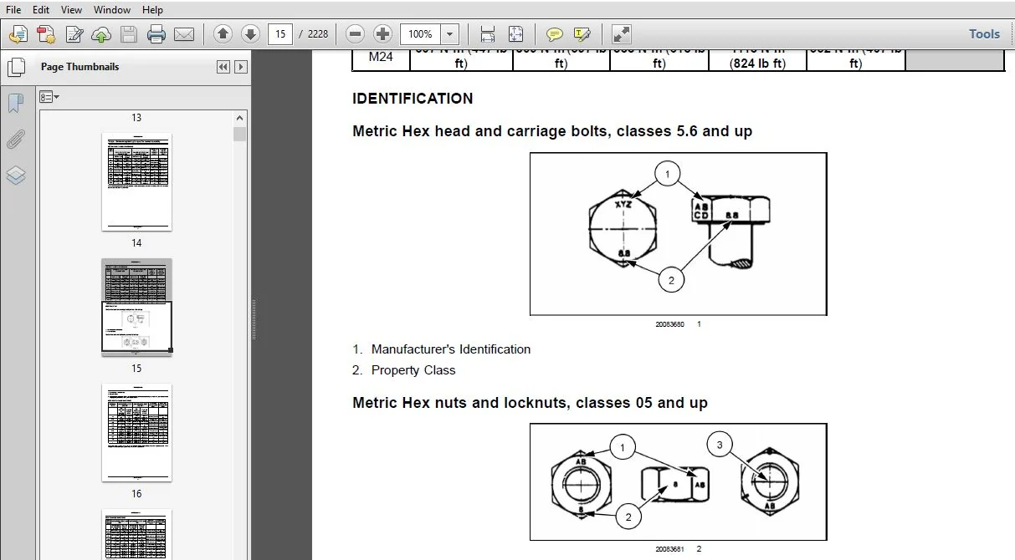Image resolution: width=1015 pixels, height=560 pixels.
Task: Open the File menu
Action: tap(13, 10)
